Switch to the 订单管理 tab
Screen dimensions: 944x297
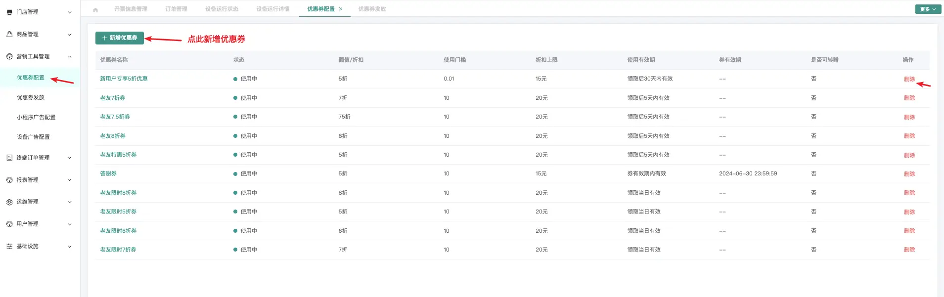(x=176, y=9)
